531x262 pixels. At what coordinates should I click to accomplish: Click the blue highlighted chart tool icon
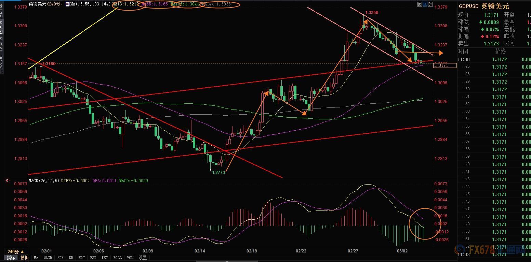[425, 4]
